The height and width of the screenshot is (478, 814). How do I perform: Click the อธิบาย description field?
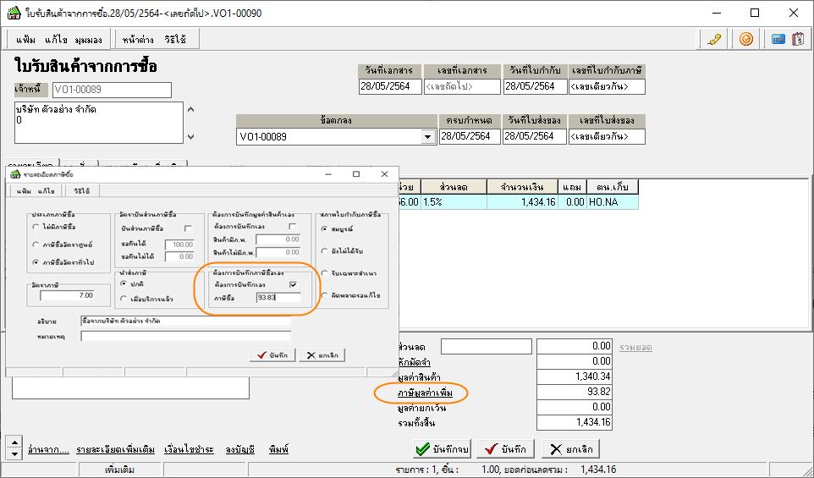185,321
